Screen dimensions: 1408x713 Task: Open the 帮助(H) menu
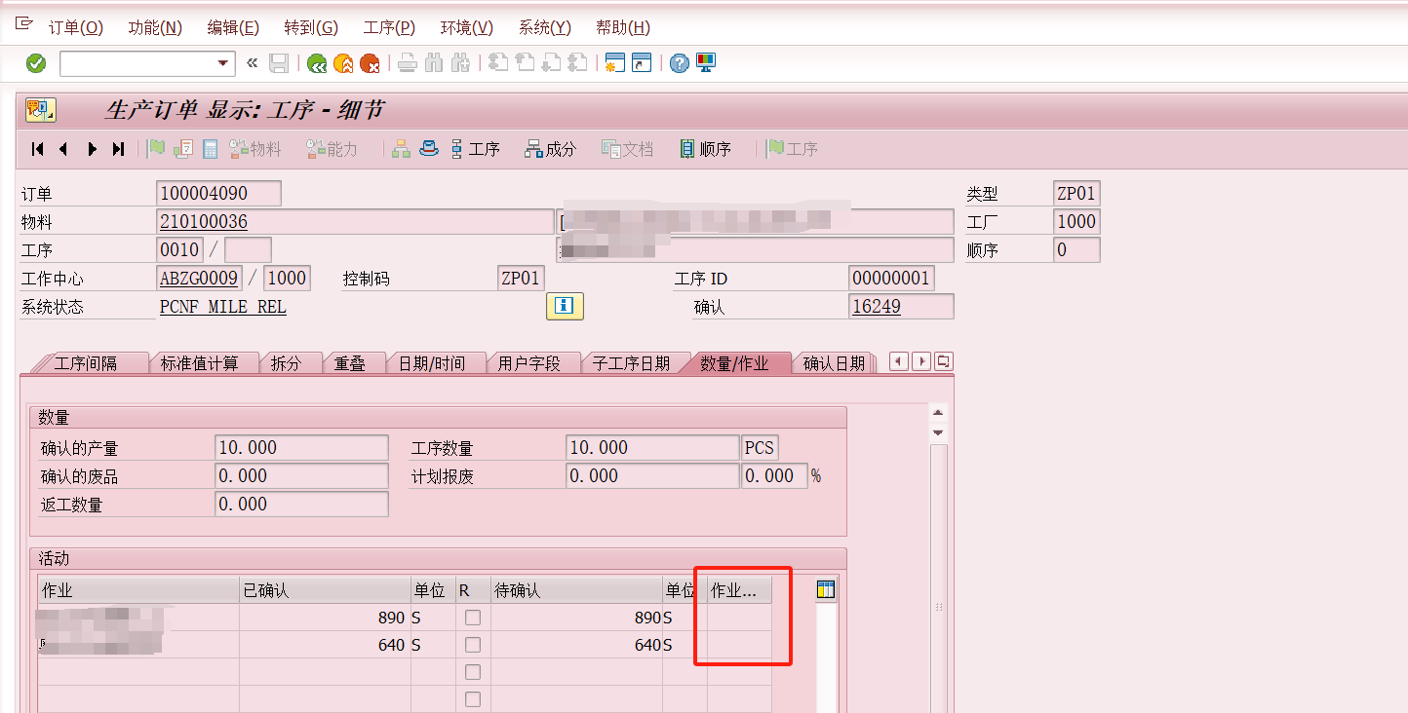click(x=622, y=27)
